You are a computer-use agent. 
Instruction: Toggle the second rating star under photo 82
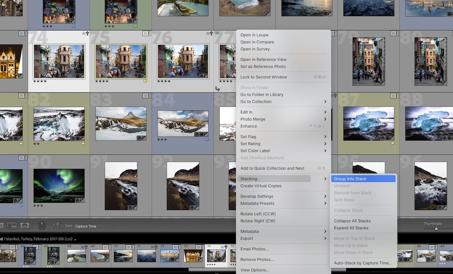[39, 143]
